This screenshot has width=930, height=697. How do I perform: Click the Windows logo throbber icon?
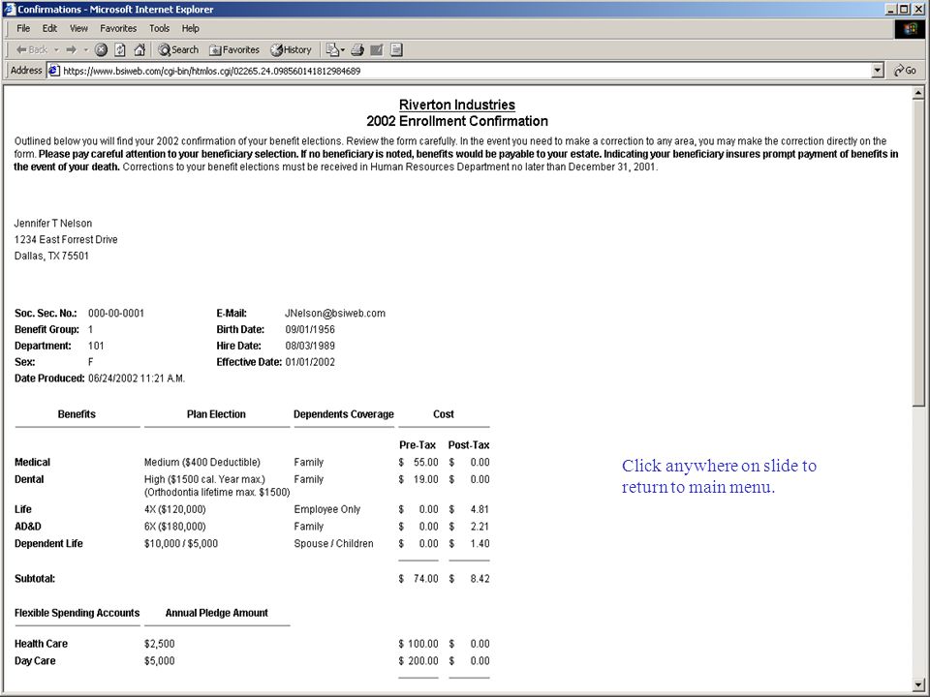click(x=910, y=29)
